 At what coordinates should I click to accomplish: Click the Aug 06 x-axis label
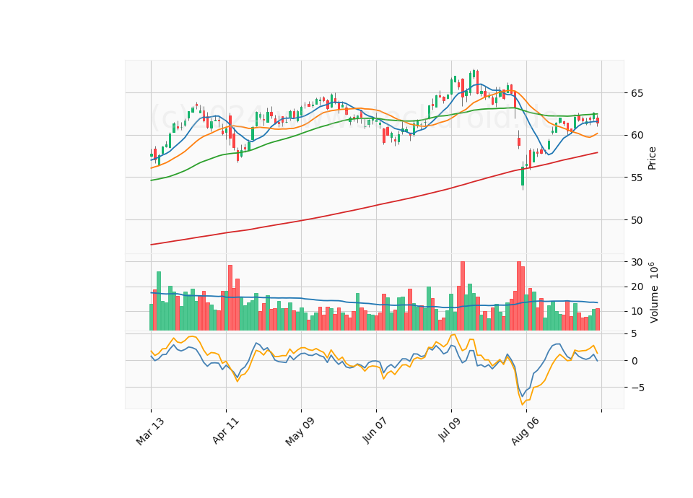tap(526, 432)
